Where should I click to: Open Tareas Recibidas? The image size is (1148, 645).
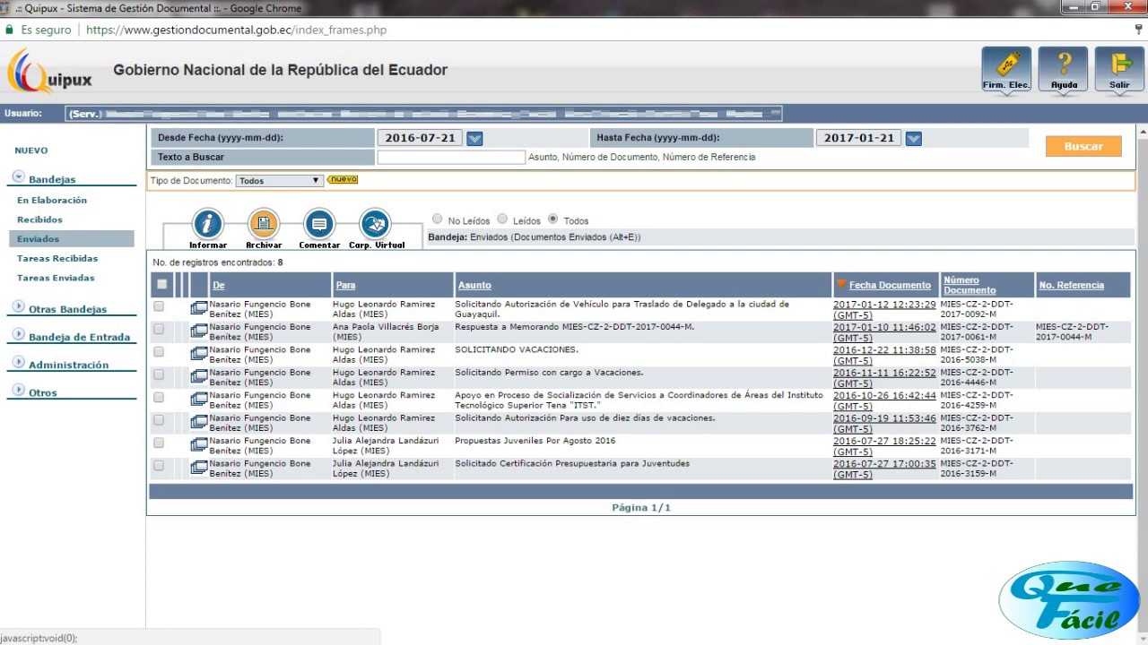[x=57, y=259]
